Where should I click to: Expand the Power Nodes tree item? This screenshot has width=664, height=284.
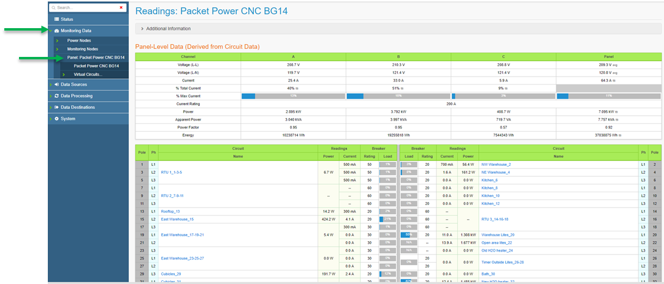point(56,40)
